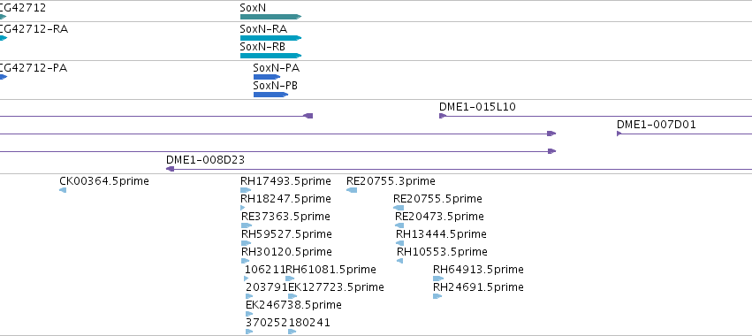This screenshot has height=336, width=752.
Task: Click the CG42712-RA transcript label
Action: click(34, 29)
